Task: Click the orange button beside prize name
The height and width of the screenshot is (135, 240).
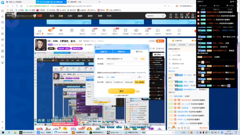Action: (142, 59)
